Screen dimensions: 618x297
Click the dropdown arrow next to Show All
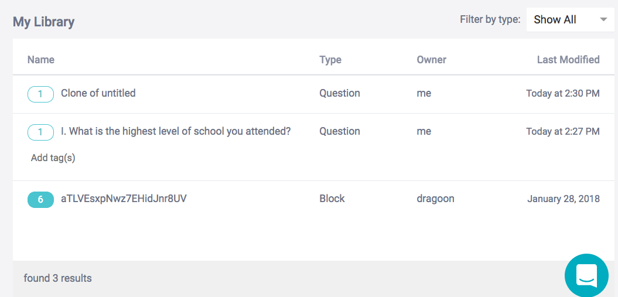click(603, 20)
